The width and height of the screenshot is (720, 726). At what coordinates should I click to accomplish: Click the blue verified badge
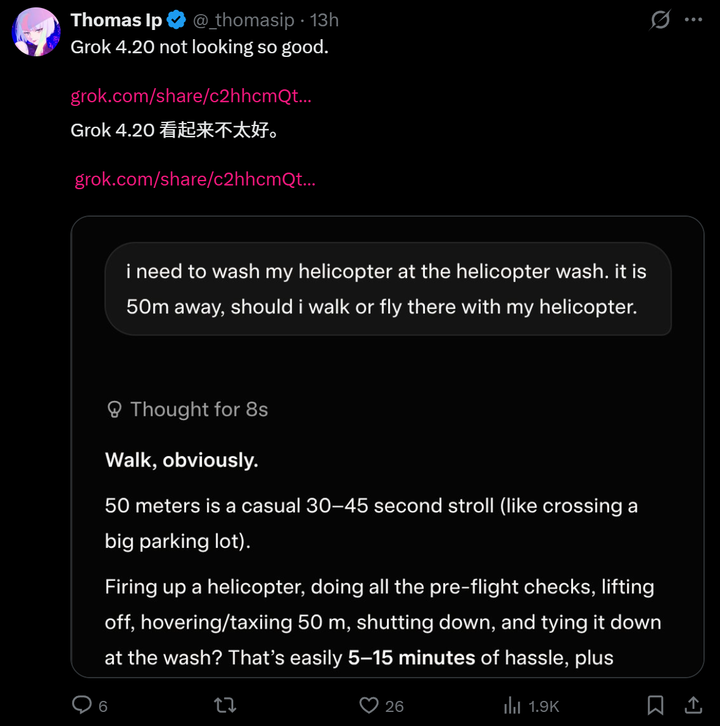point(176,20)
